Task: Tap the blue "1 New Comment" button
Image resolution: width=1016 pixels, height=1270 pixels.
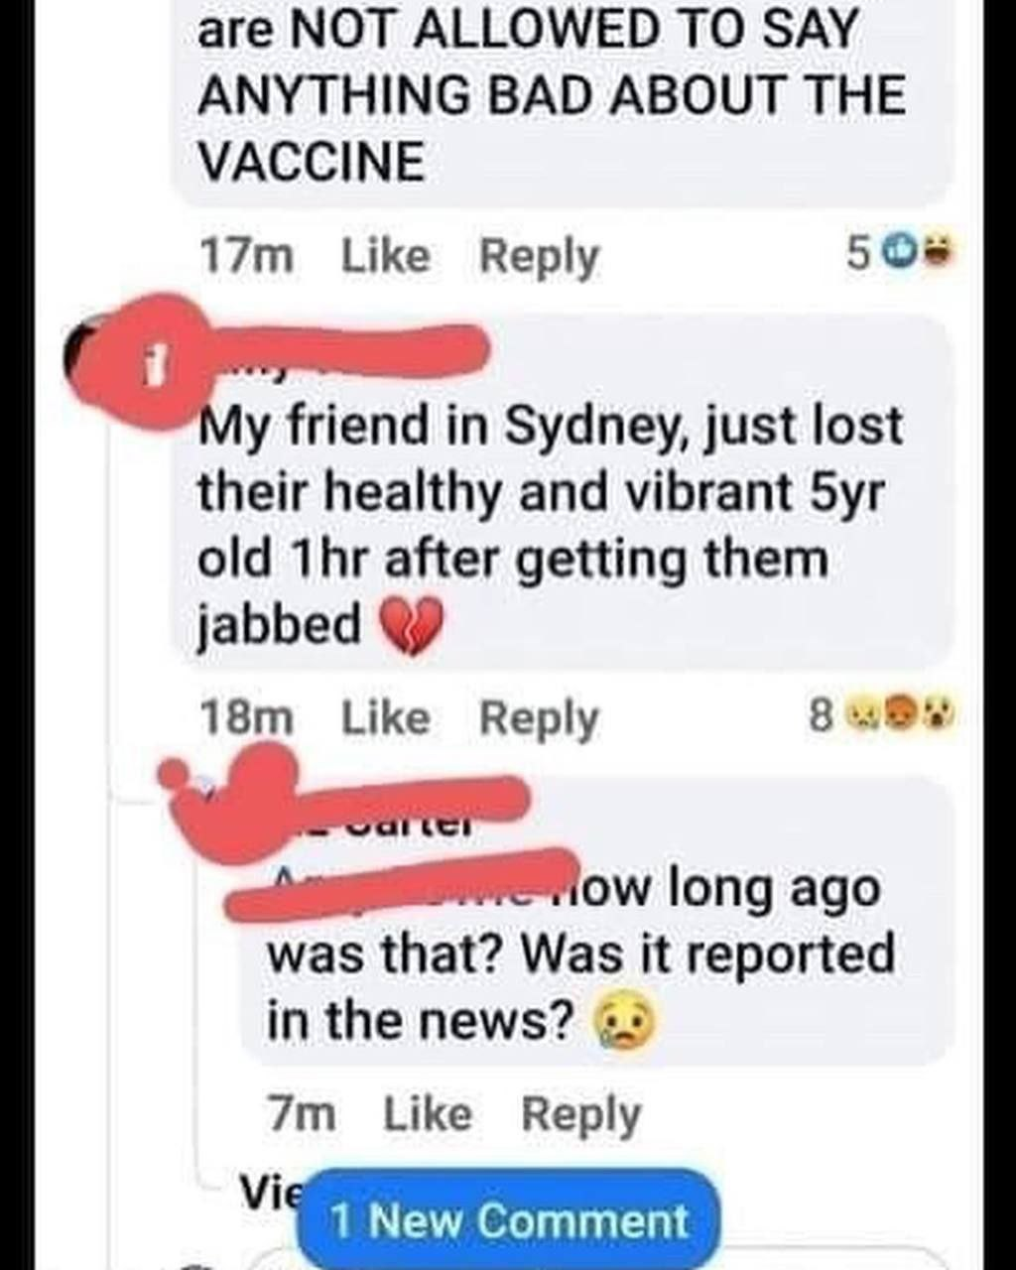Action: click(509, 1220)
